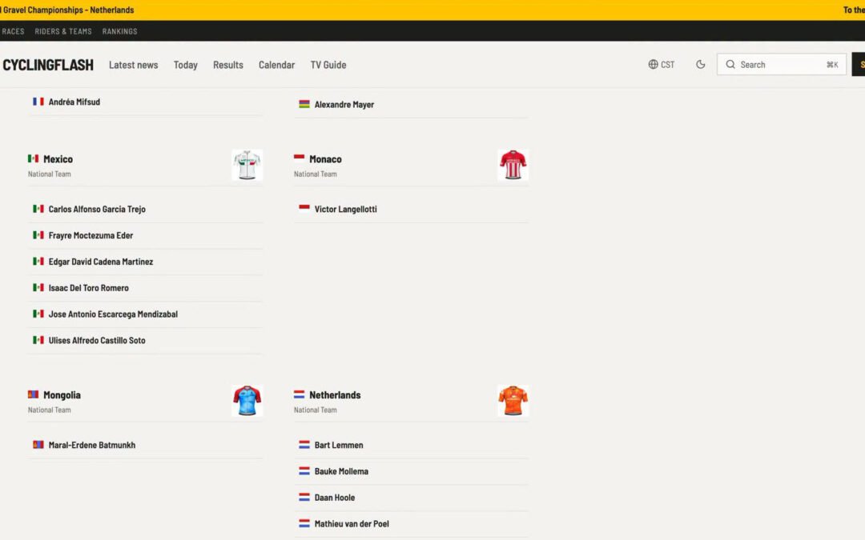The image size is (865, 540).
Task: Click the Monaco national team jersey
Action: coord(513,165)
